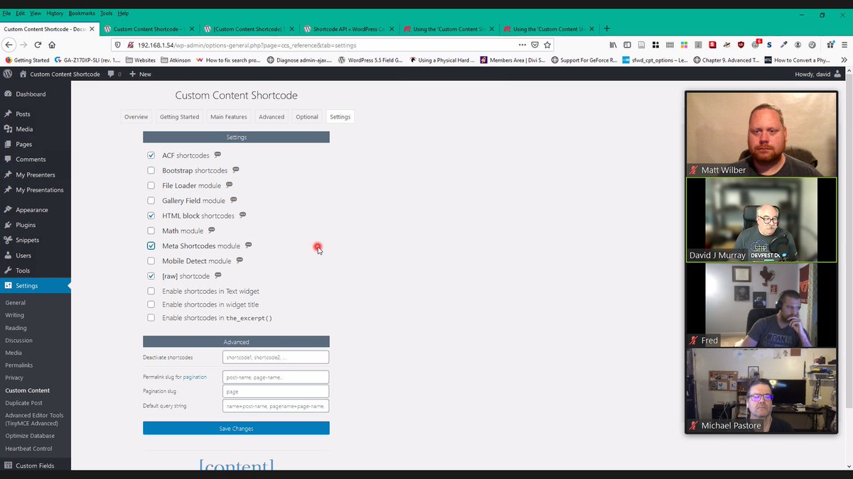
Task: Enable the Mobile Detect module checkbox
Action: pyautogui.click(x=151, y=261)
